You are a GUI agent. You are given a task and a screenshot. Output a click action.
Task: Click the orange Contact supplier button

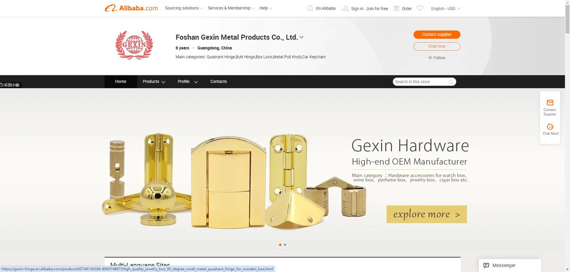tap(437, 35)
